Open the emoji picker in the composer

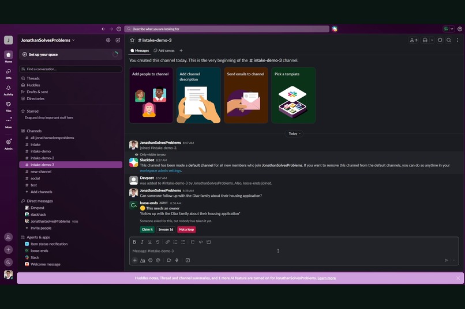[151, 260]
